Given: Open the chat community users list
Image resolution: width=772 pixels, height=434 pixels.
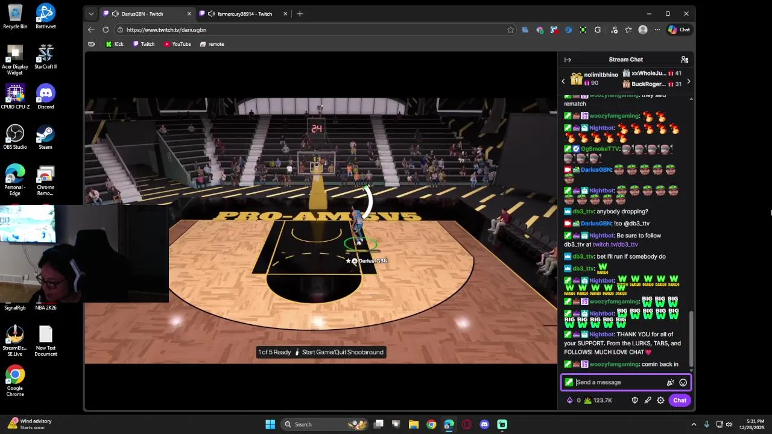Looking at the screenshot, I should tap(685, 60).
